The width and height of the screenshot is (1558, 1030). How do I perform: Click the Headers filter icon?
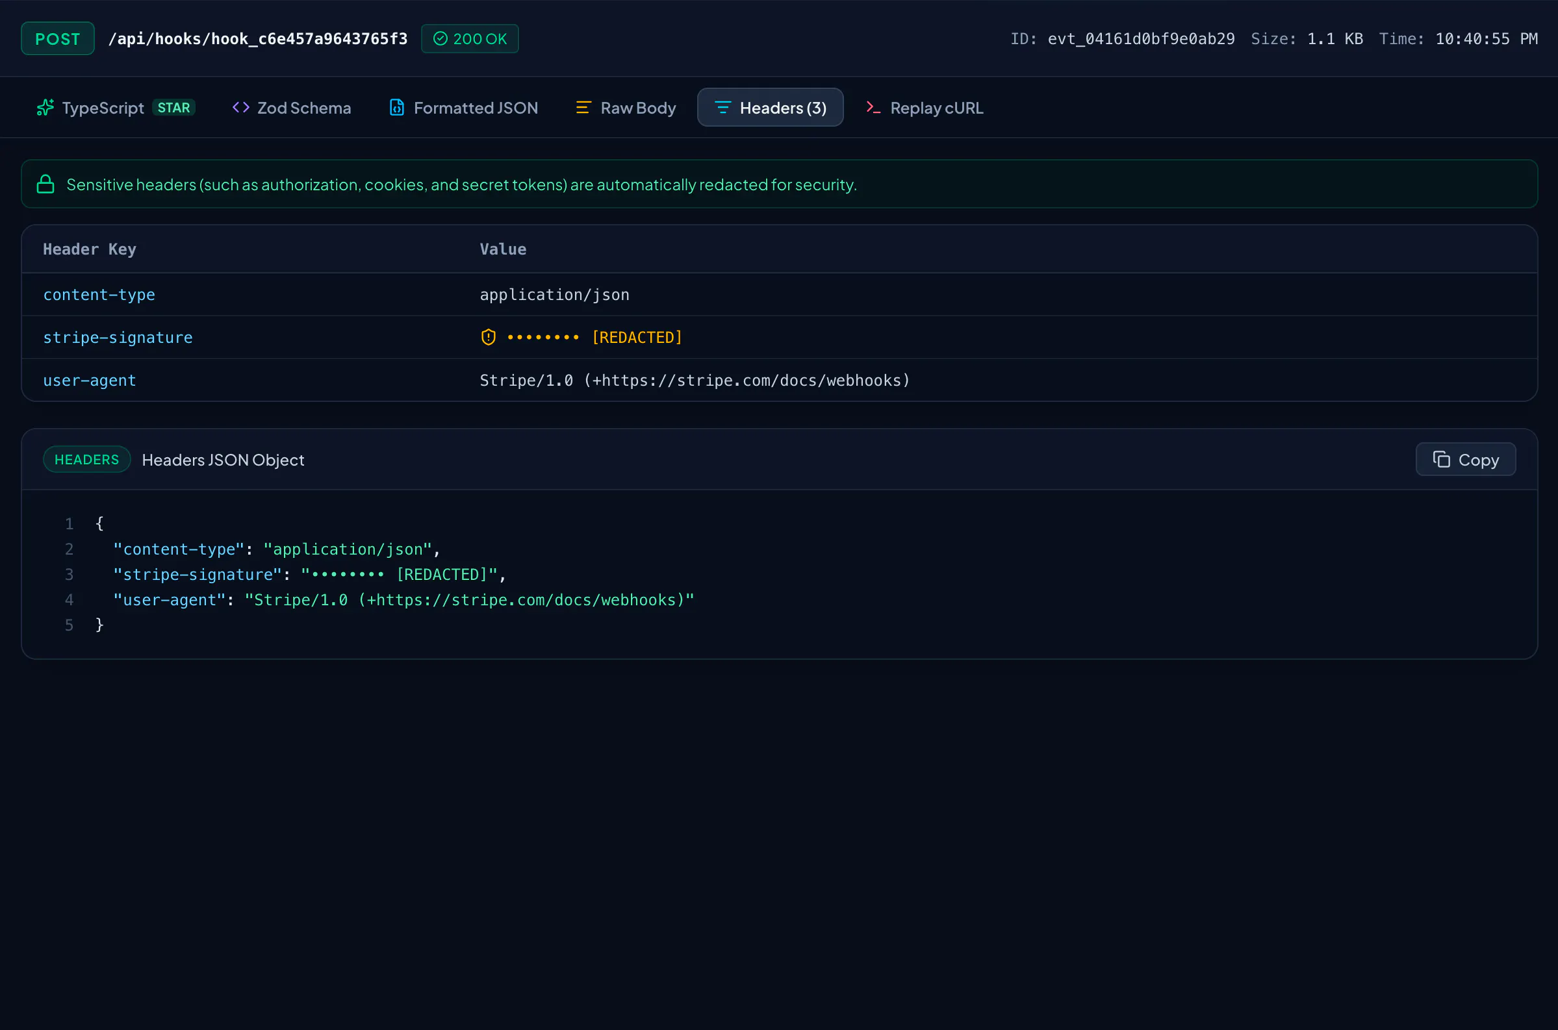(x=723, y=108)
